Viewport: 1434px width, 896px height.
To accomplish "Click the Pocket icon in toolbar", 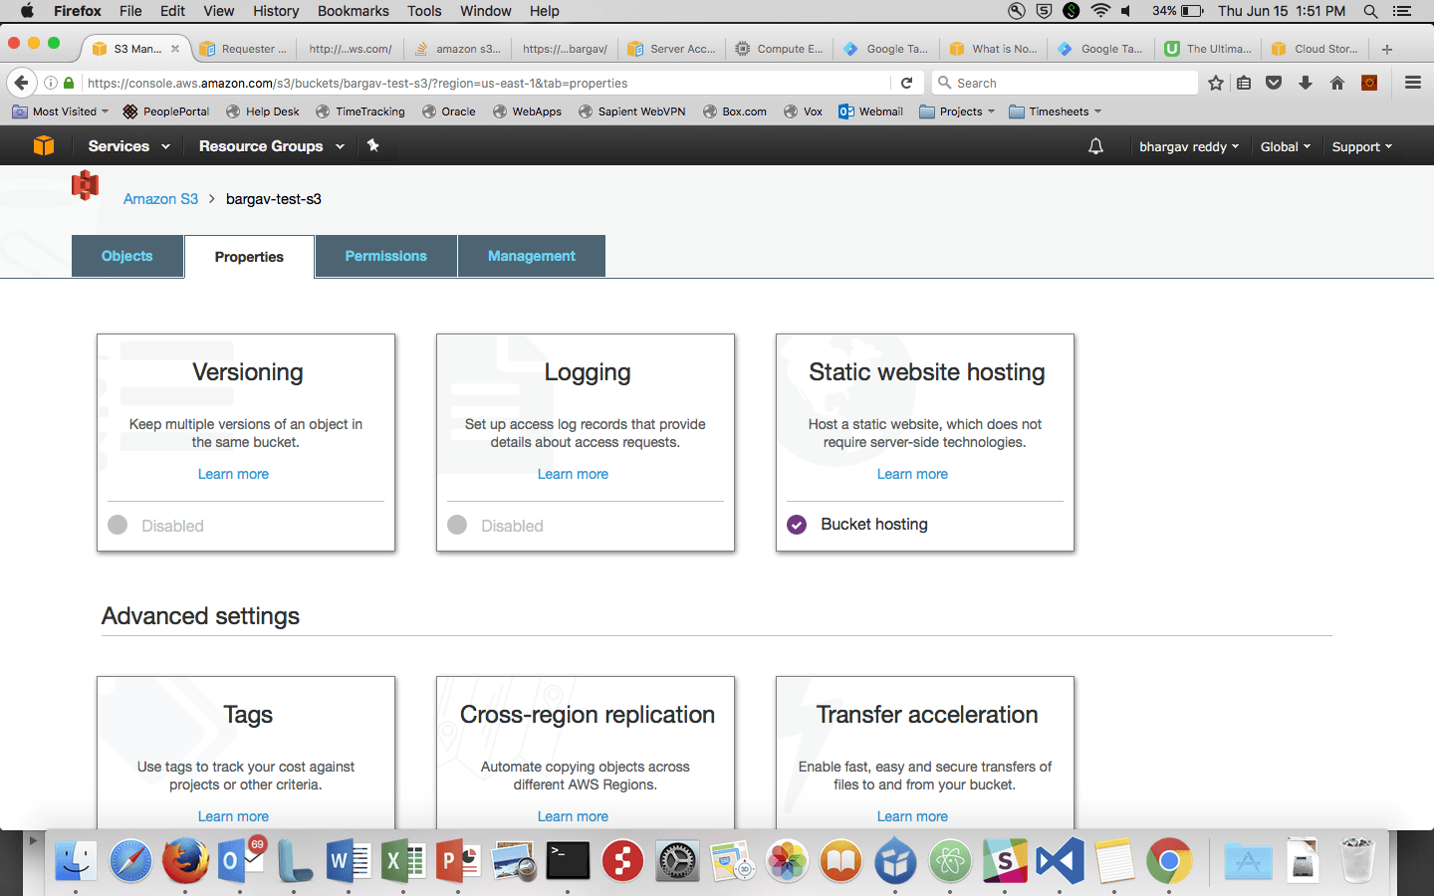I will (x=1274, y=83).
